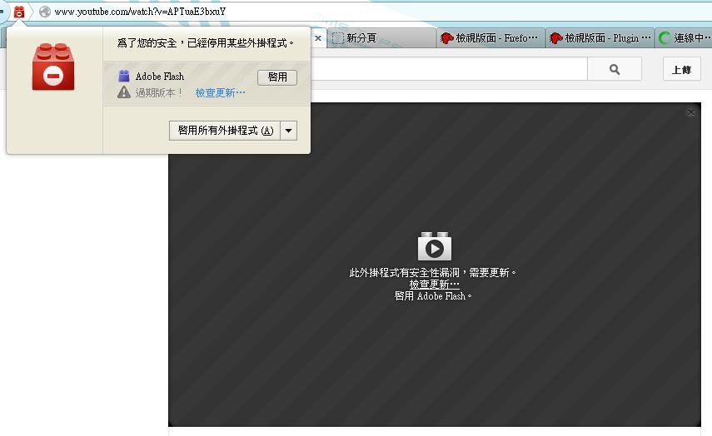The width and height of the screenshot is (712, 436).
Task: Click the plugin play icon in video area
Action: click(x=434, y=247)
